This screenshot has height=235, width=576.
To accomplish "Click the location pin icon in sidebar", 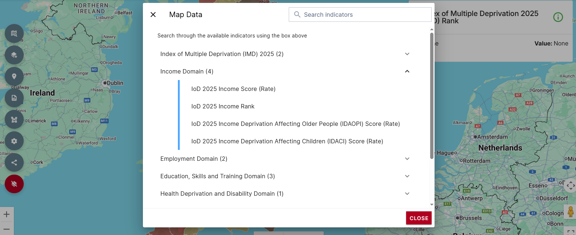I will (x=14, y=76).
